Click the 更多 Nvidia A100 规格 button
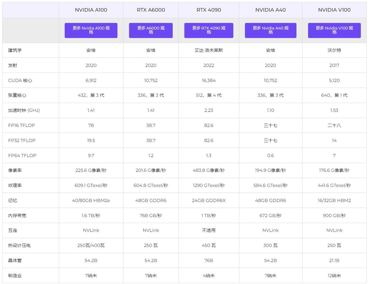Screen dimensions: 369x284 click(91, 30)
